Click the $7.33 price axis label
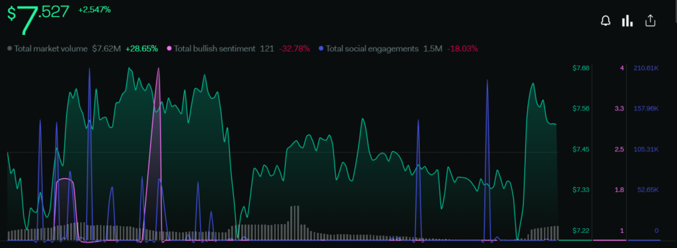Viewport: 677px width, 248px height. coord(580,190)
